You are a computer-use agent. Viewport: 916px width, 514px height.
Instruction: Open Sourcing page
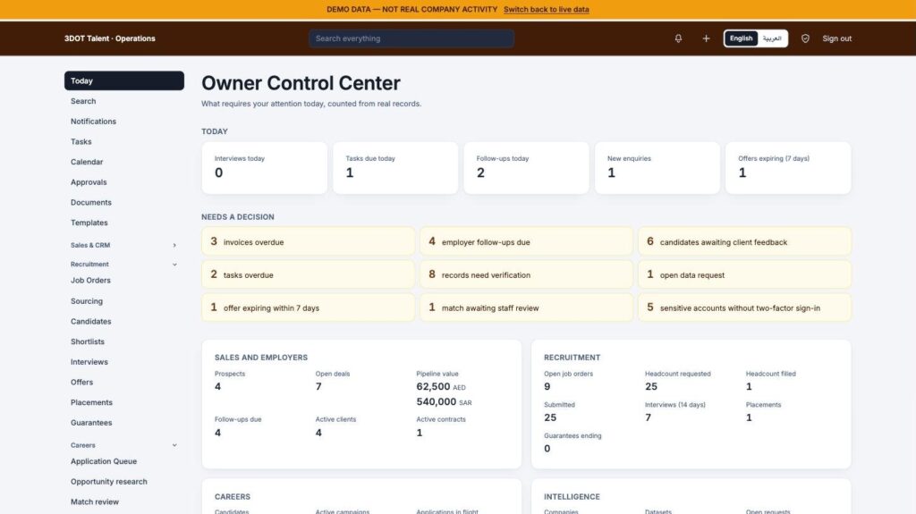[x=123, y=301]
